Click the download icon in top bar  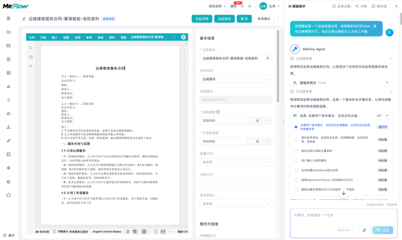249,6
